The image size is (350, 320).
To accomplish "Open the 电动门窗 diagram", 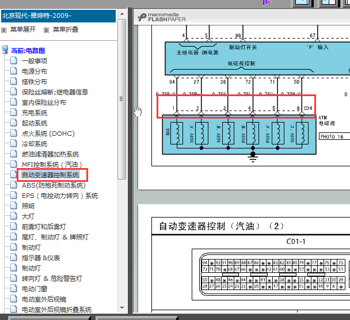I will pyautogui.click(x=35, y=289).
